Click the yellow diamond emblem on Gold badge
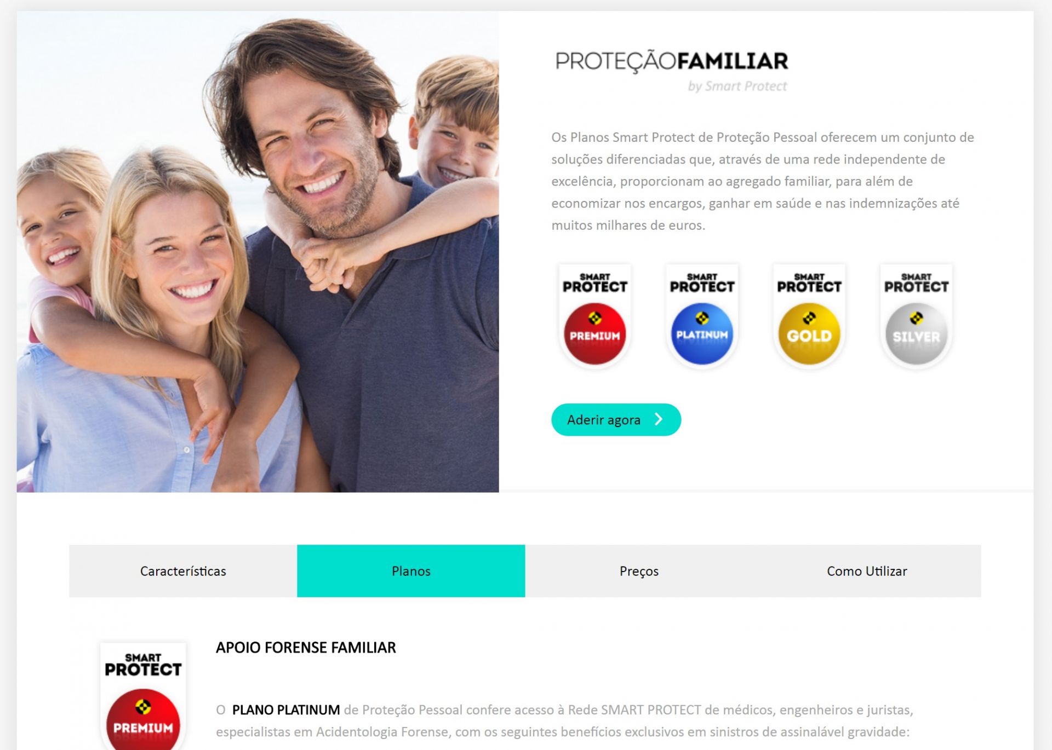Image resolution: width=1052 pixels, height=750 pixels. pyautogui.click(x=809, y=318)
